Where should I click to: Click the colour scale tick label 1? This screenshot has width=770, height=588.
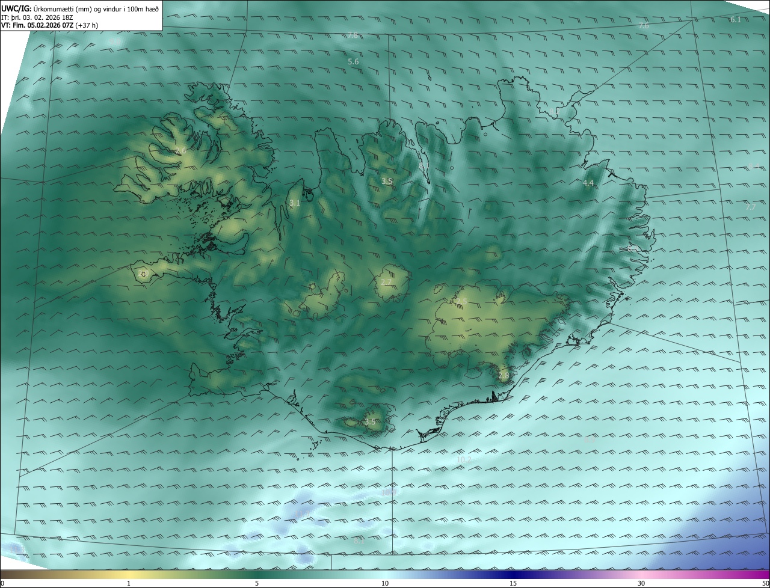pyautogui.click(x=129, y=583)
